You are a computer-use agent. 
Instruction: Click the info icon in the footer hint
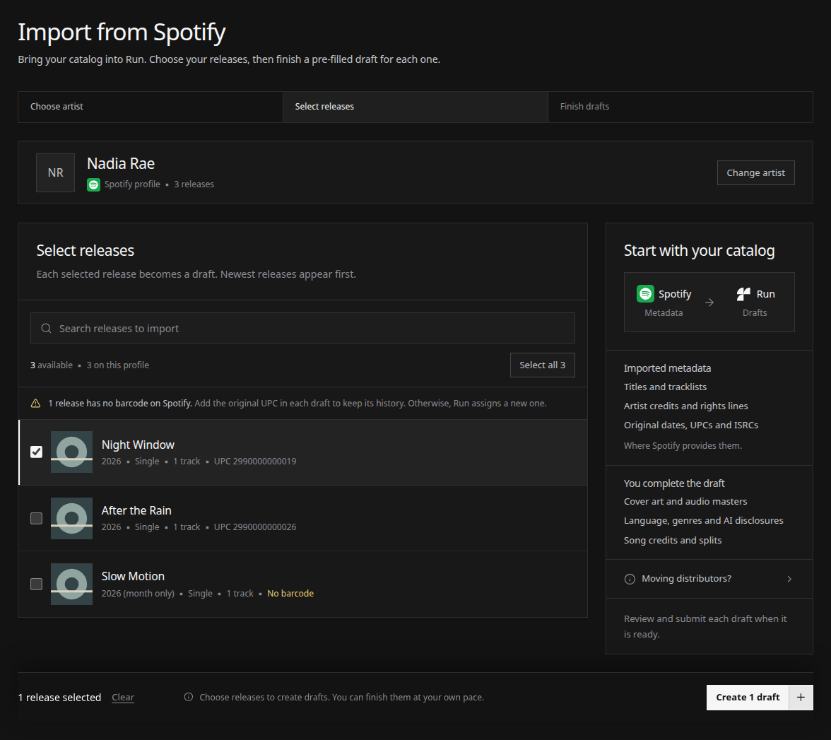188,697
